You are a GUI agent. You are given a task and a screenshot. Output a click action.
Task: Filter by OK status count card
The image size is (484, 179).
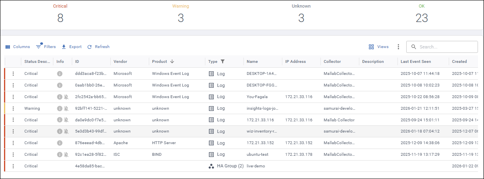click(x=422, y=14)
